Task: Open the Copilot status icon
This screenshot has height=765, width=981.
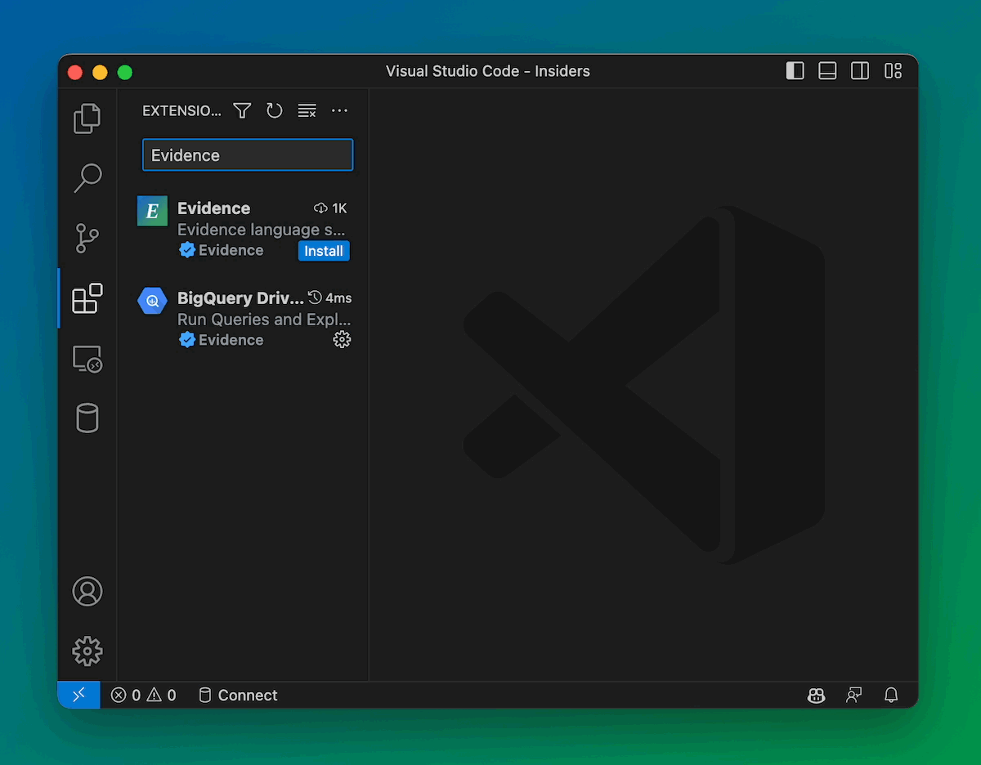Action: coord(816,696)
